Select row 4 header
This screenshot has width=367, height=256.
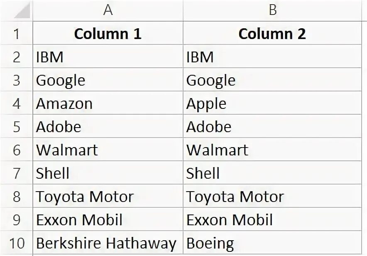pos(16,103)
